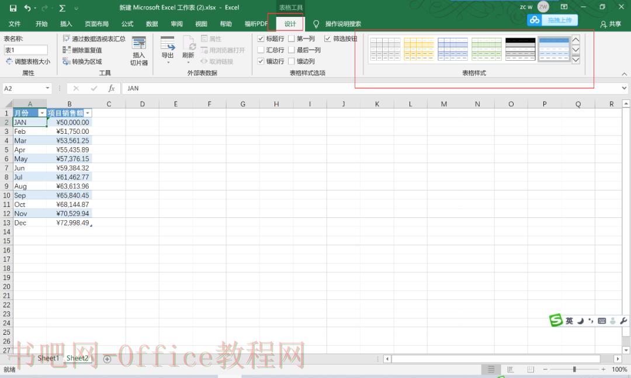Apply the blue bordered table style thumbnail

click(x=453, y=49)
